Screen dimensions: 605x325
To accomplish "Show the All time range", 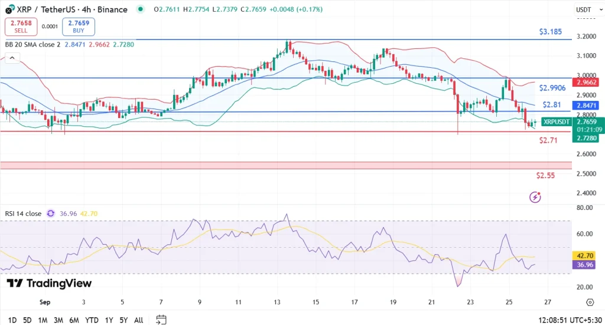I will [138, 320].
